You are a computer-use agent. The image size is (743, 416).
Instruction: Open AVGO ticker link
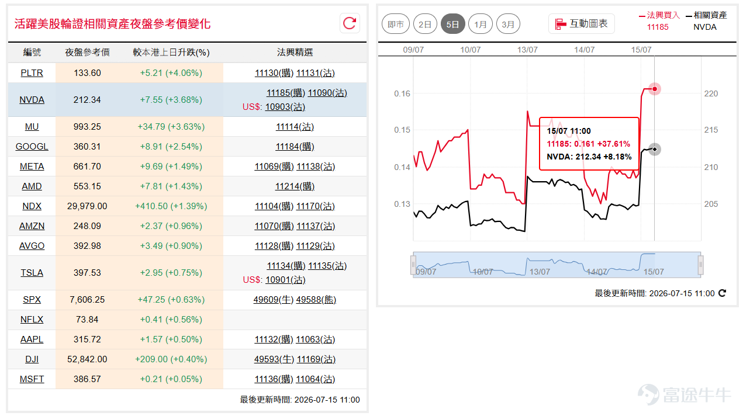pyautogui.click(x=32, y=246)
